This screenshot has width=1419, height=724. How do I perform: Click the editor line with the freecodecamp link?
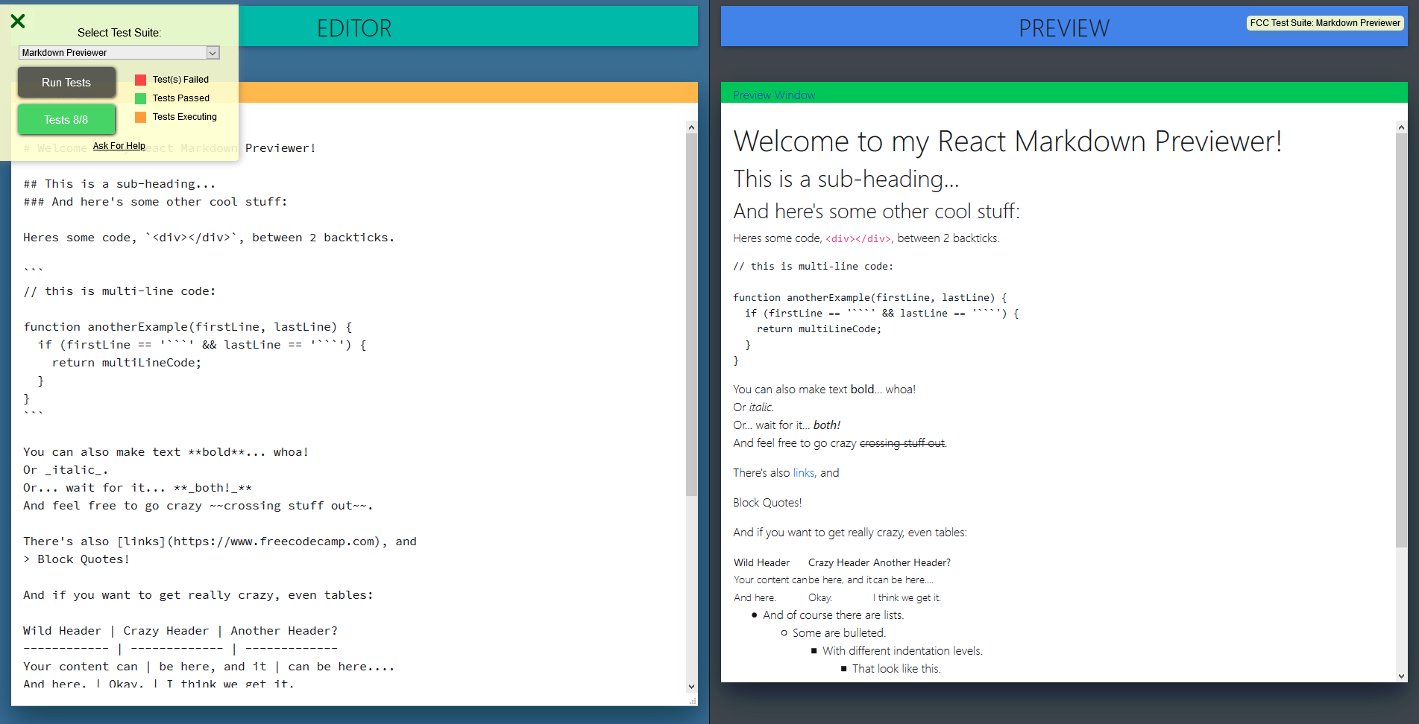click(x=220, y=542)
